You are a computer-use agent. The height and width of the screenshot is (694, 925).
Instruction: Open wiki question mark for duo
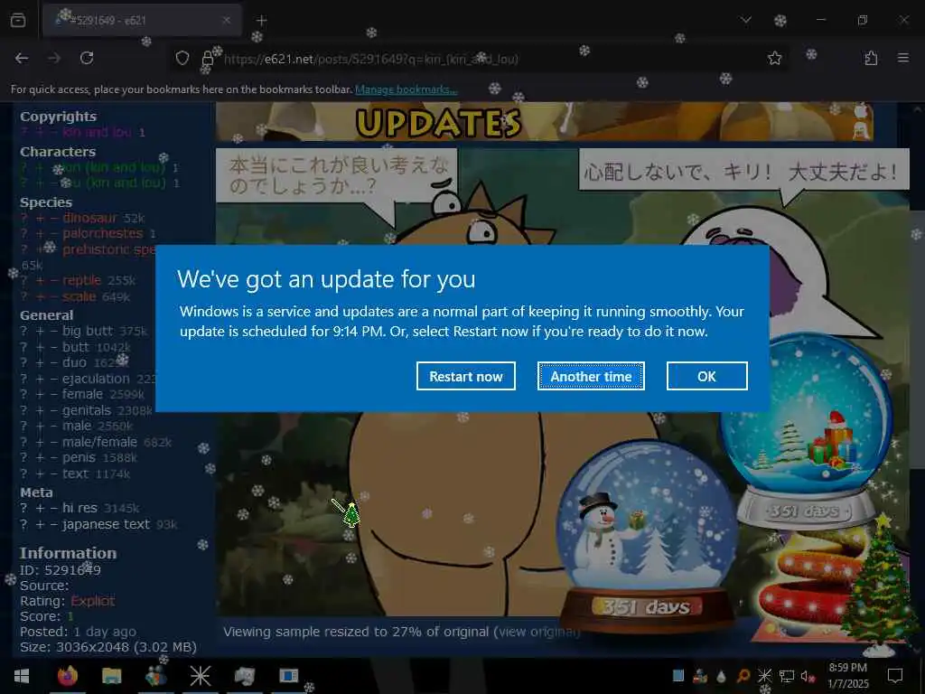click(23, 362)
